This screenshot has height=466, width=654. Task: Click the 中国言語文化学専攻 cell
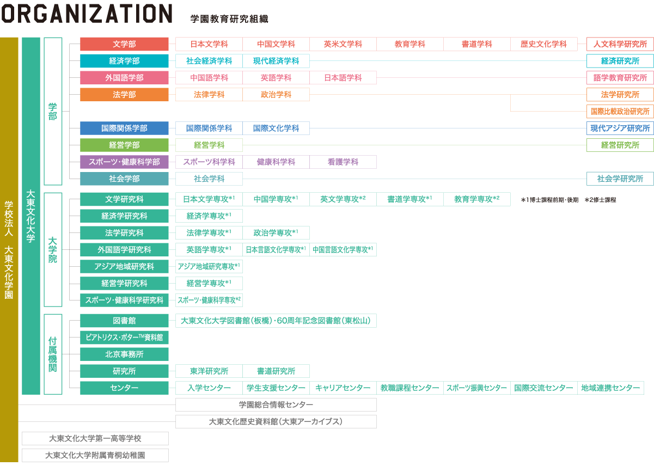[x=343, y=250]
